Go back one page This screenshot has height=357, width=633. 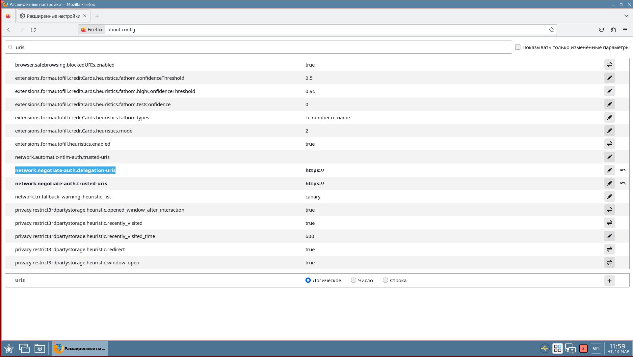10,30
